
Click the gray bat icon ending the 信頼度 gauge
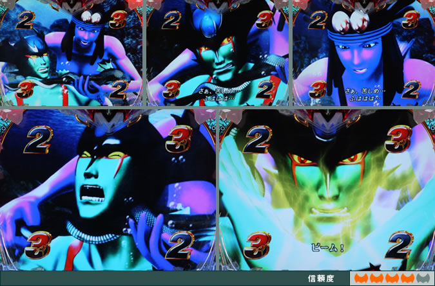pos(423,278)
